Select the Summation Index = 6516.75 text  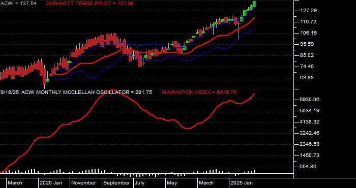coord(199,92)
